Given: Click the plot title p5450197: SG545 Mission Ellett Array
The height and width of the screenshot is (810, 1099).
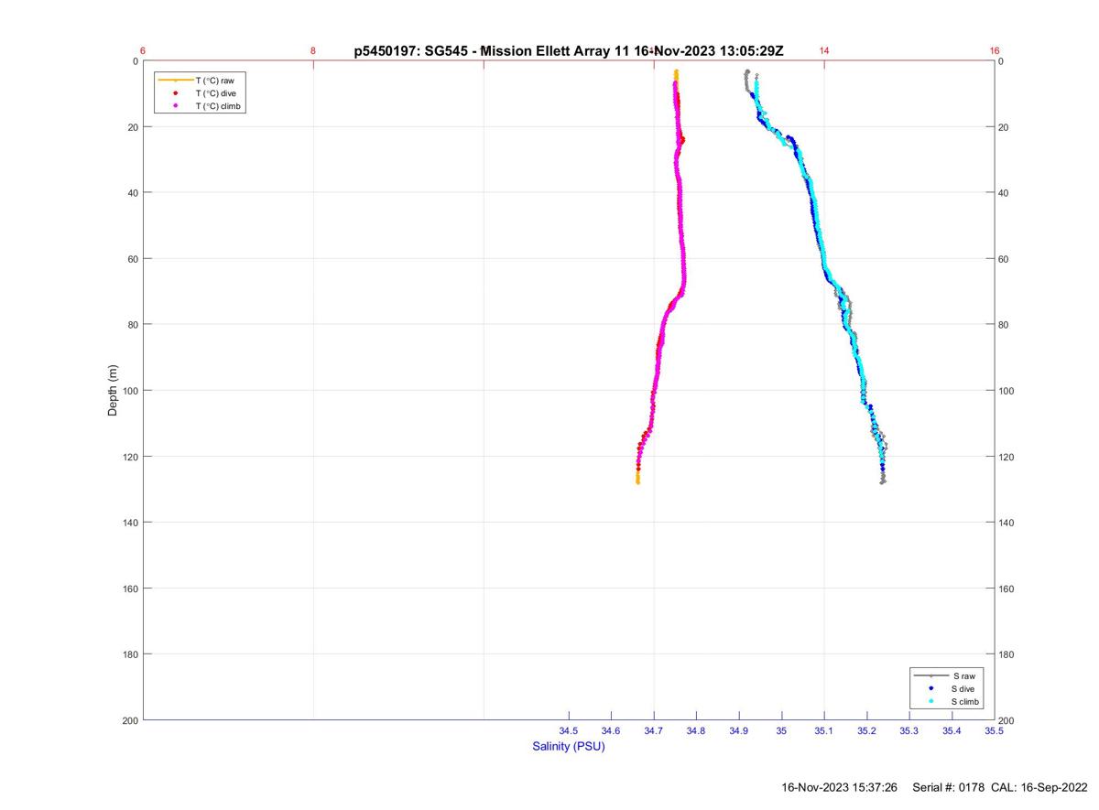Looking at the screenshot, I should tap(569, 51).
